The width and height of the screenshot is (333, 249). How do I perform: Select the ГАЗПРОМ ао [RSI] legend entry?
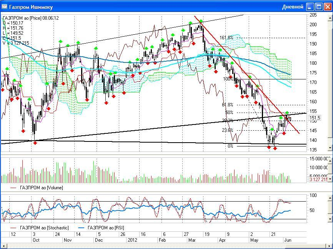pos(105,228)
